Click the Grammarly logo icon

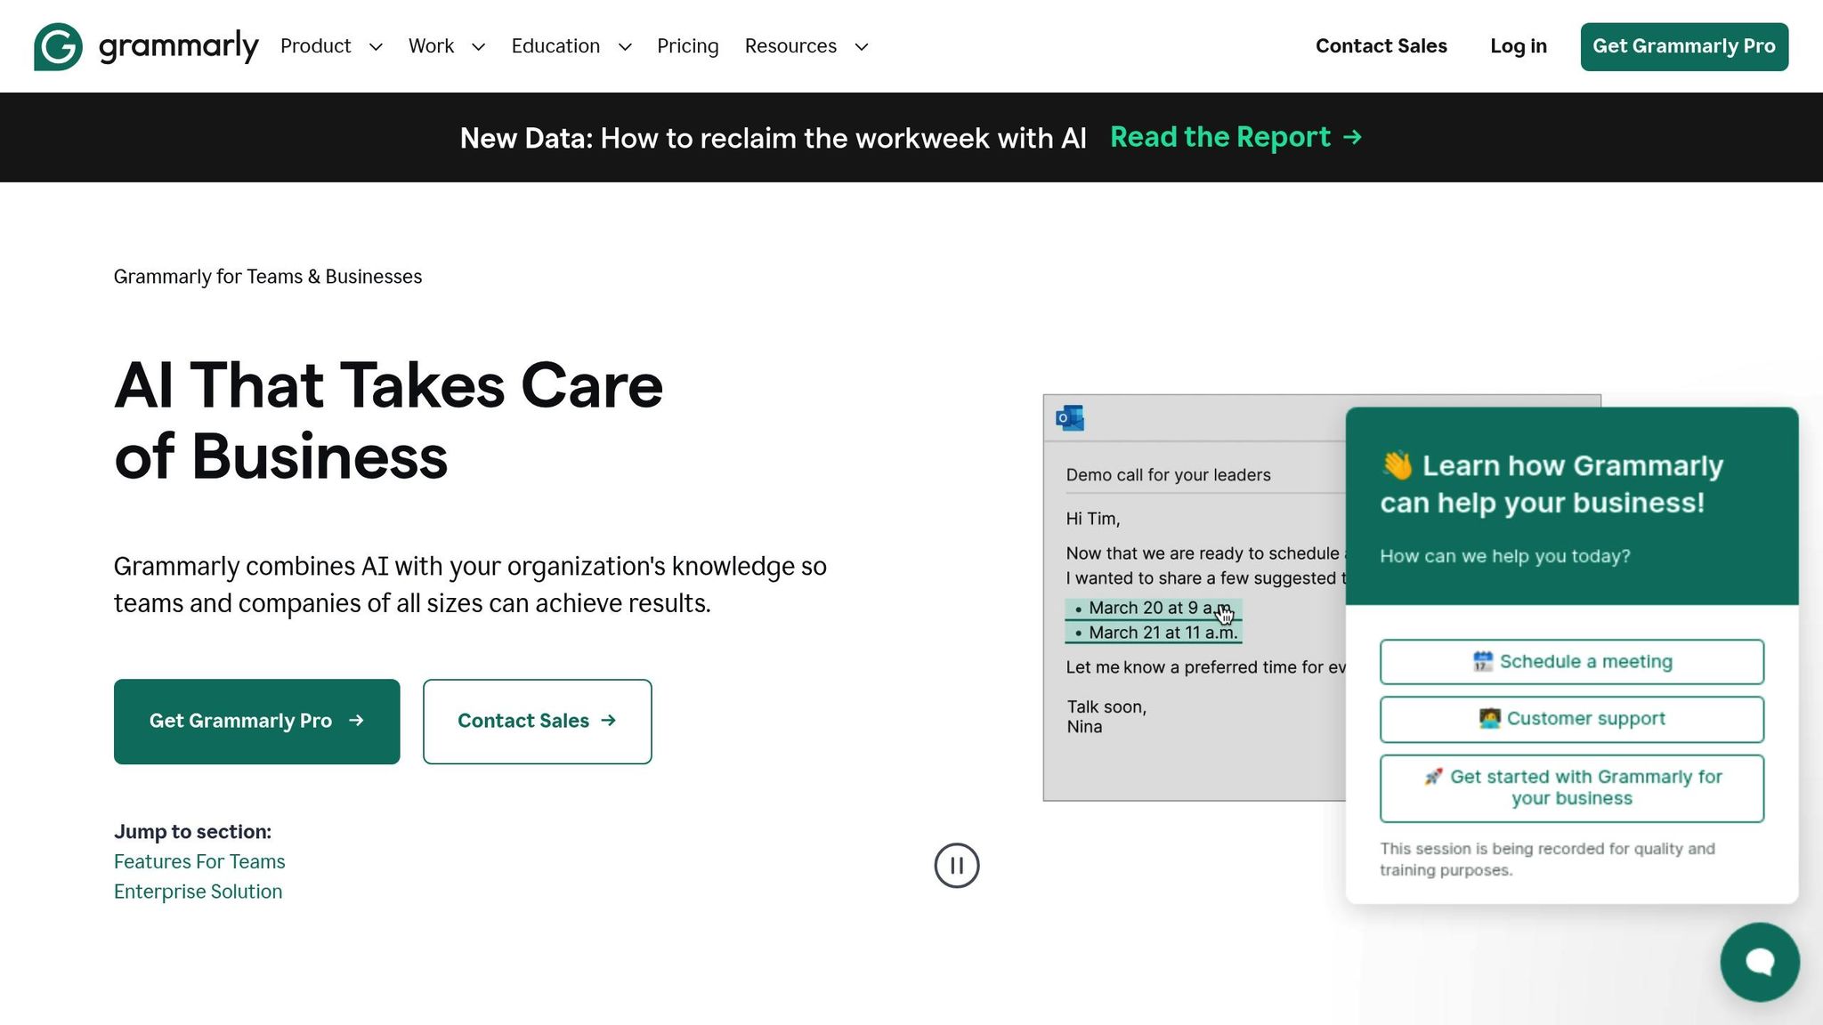coord(58,46)
